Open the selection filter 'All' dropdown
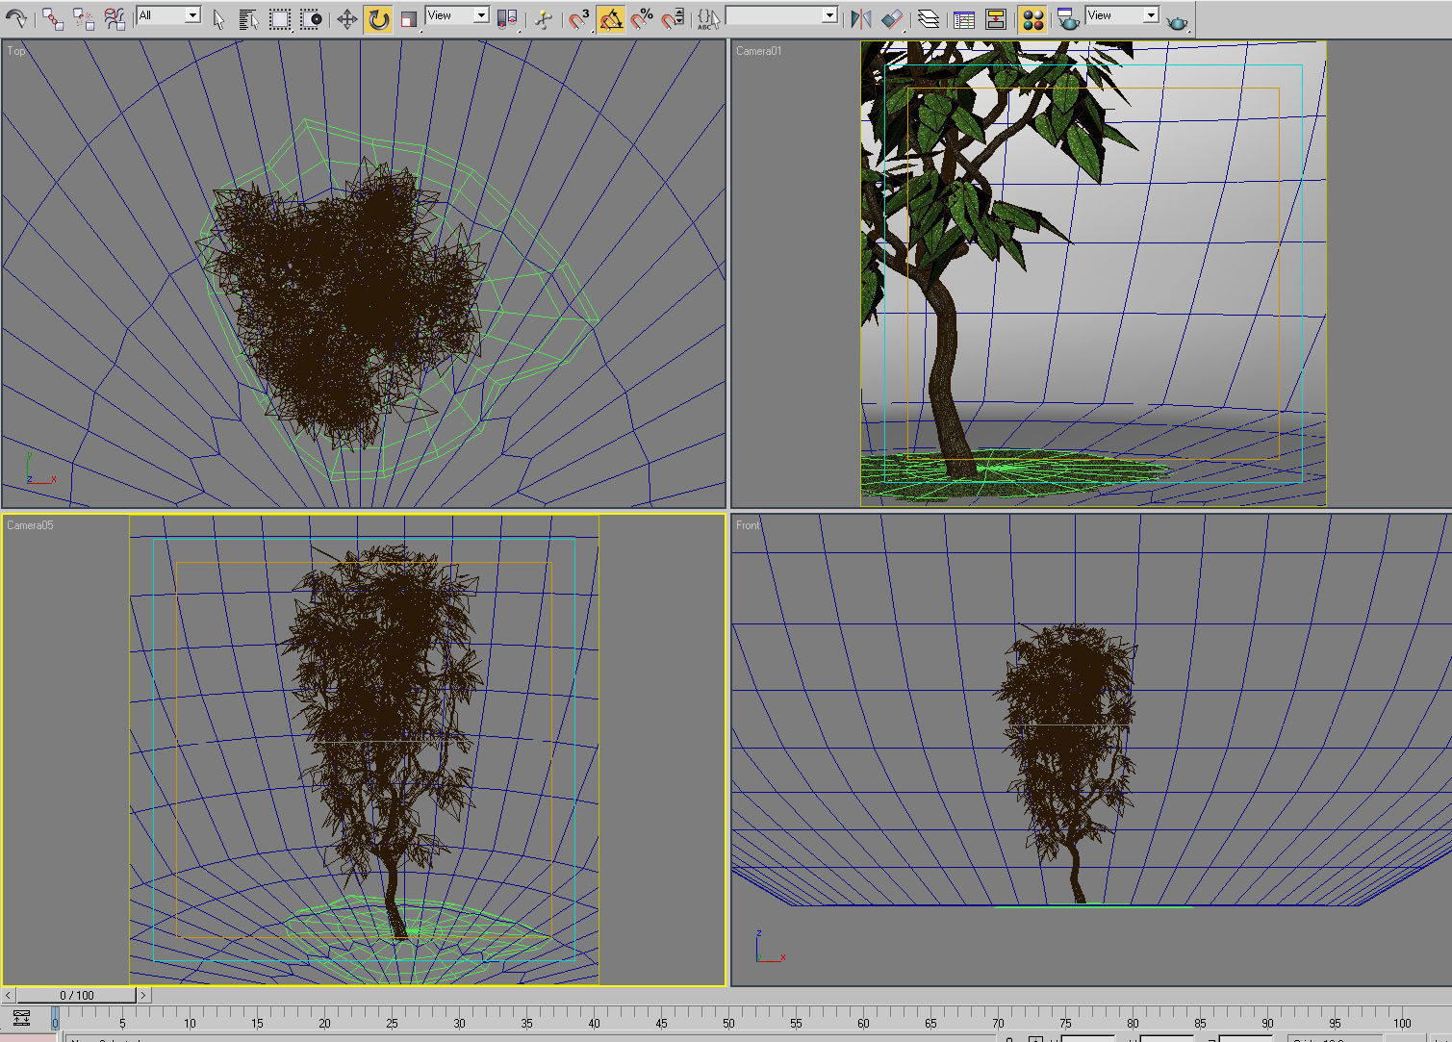The height and width of the screenshot is (1042, 1452). point(167,15)
